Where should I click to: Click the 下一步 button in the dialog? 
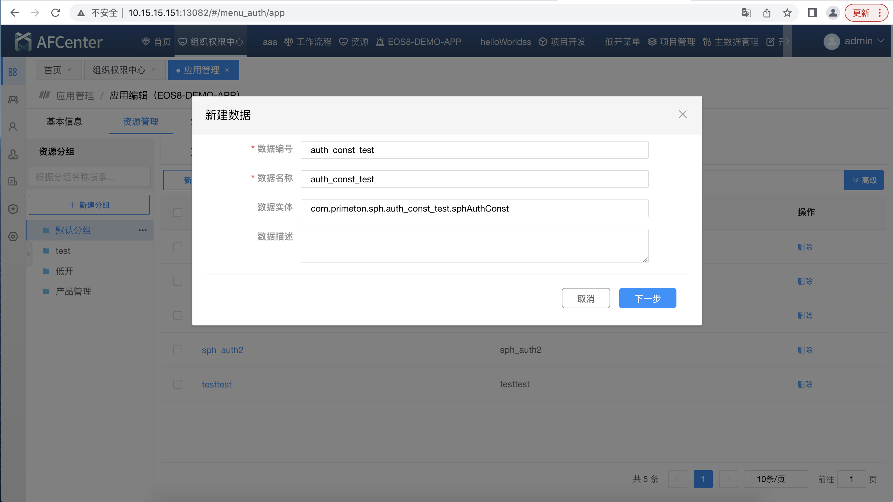tap(647, 298)
